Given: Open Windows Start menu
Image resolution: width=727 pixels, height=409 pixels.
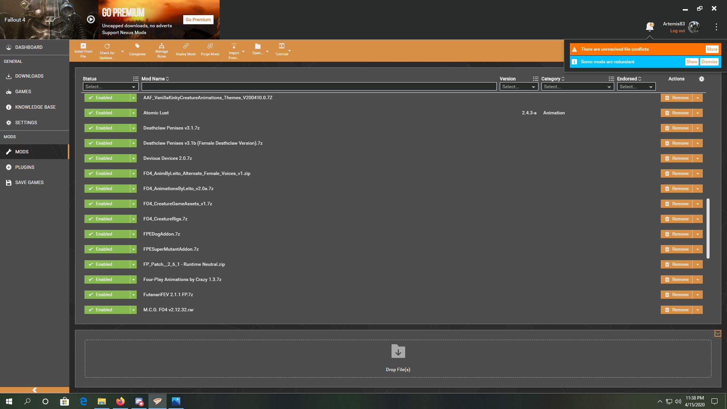Looking at the screenshot, I should (9, 401).
